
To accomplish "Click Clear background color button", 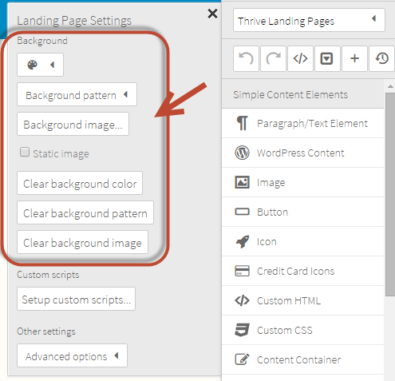I will pos(80,183).
